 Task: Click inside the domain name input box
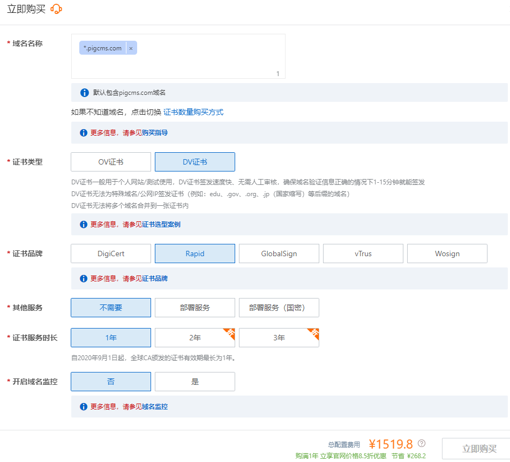click(x=204, y=64)
